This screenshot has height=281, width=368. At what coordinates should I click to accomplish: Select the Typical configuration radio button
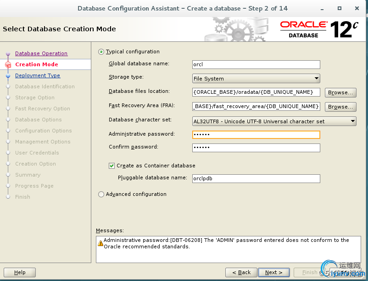tap(101, 52)
